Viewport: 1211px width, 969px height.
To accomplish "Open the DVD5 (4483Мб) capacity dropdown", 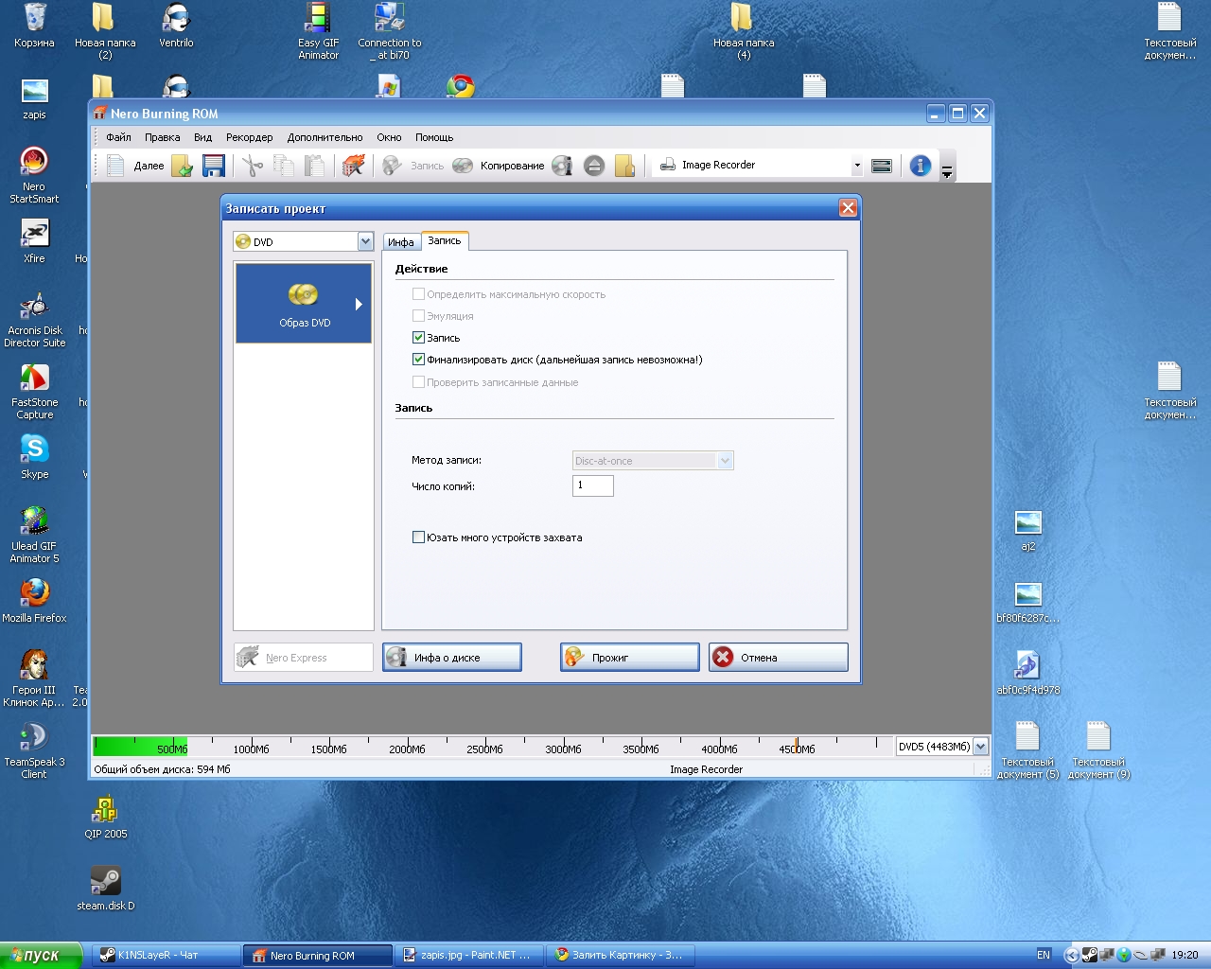I will pyautogui.click(x=980, y=747).
